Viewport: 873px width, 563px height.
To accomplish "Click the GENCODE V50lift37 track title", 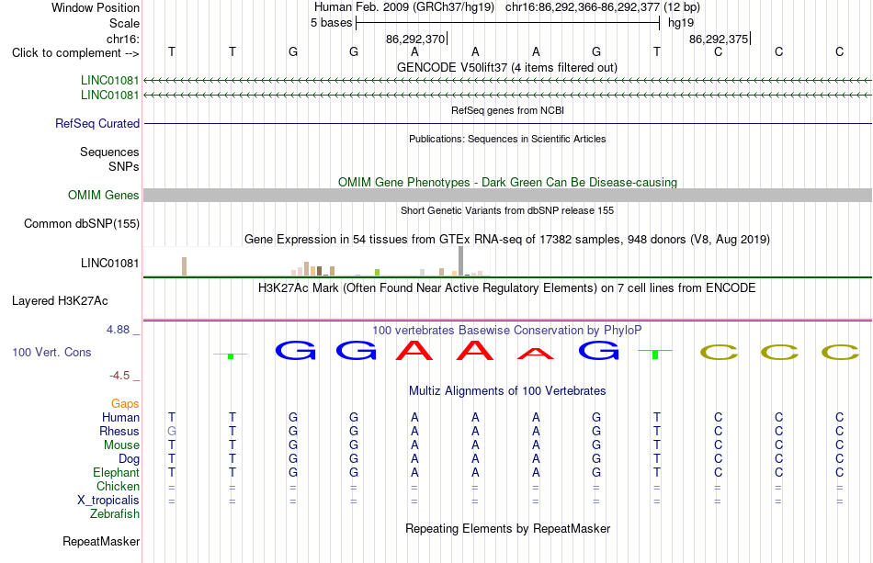I will point(507,67).
